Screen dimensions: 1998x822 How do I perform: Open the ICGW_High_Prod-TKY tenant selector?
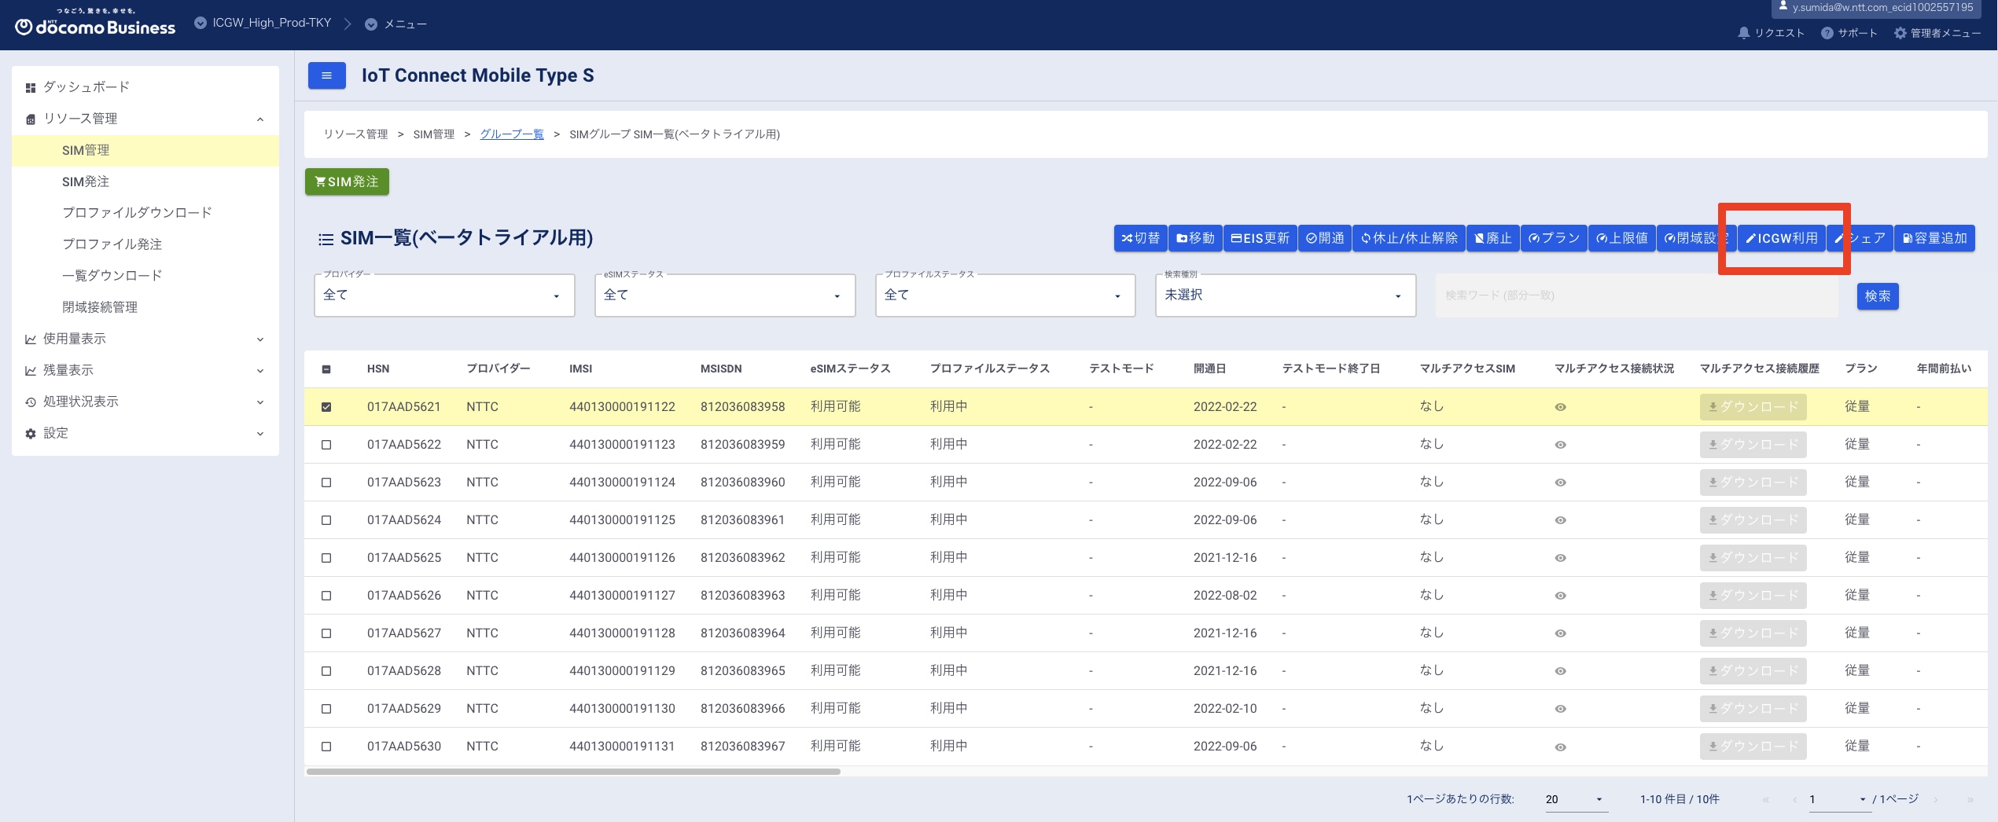[263, 24]
